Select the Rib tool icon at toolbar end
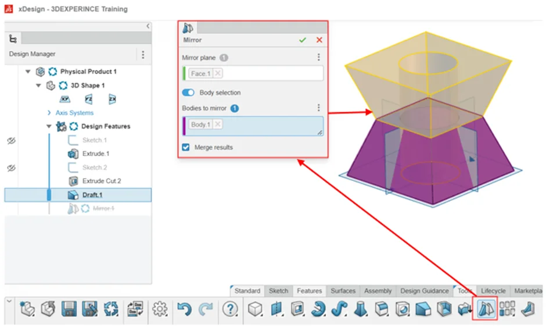 528,309
